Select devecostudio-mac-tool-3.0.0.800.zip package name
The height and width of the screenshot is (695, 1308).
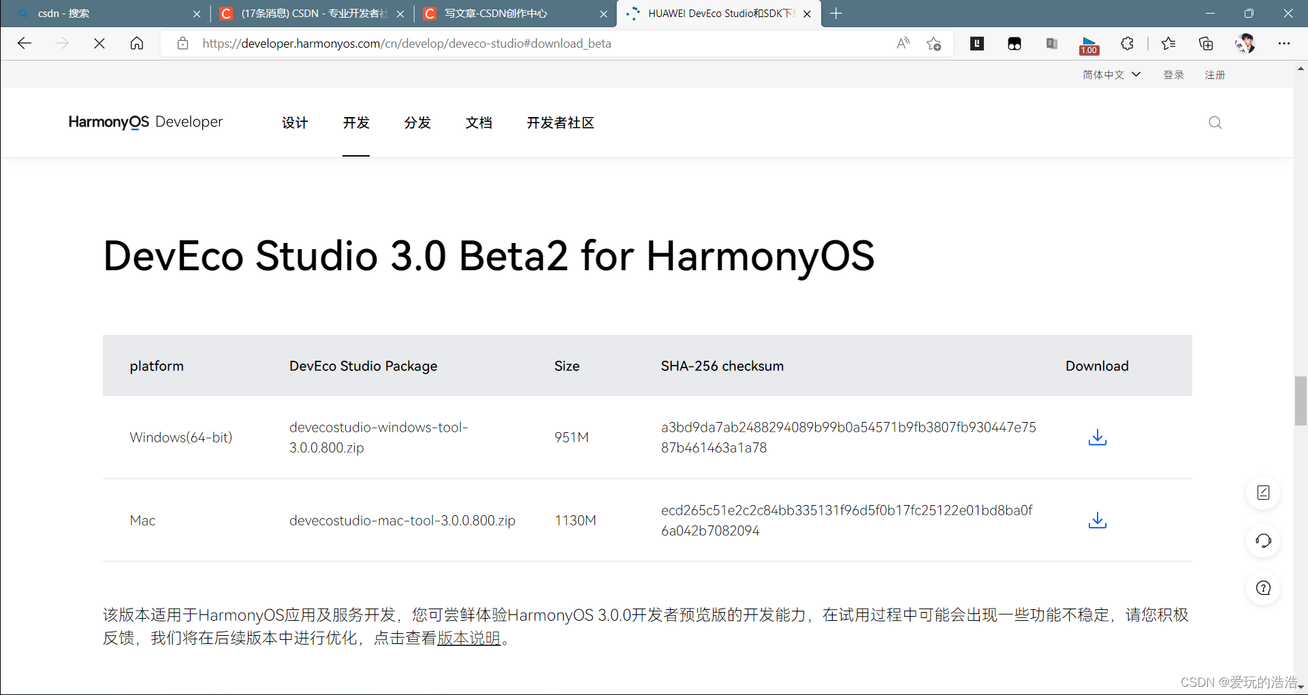coord(402,521)
